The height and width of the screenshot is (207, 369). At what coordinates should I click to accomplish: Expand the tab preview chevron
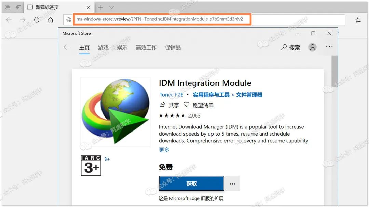pyautogui.click(x=111, y=8)
